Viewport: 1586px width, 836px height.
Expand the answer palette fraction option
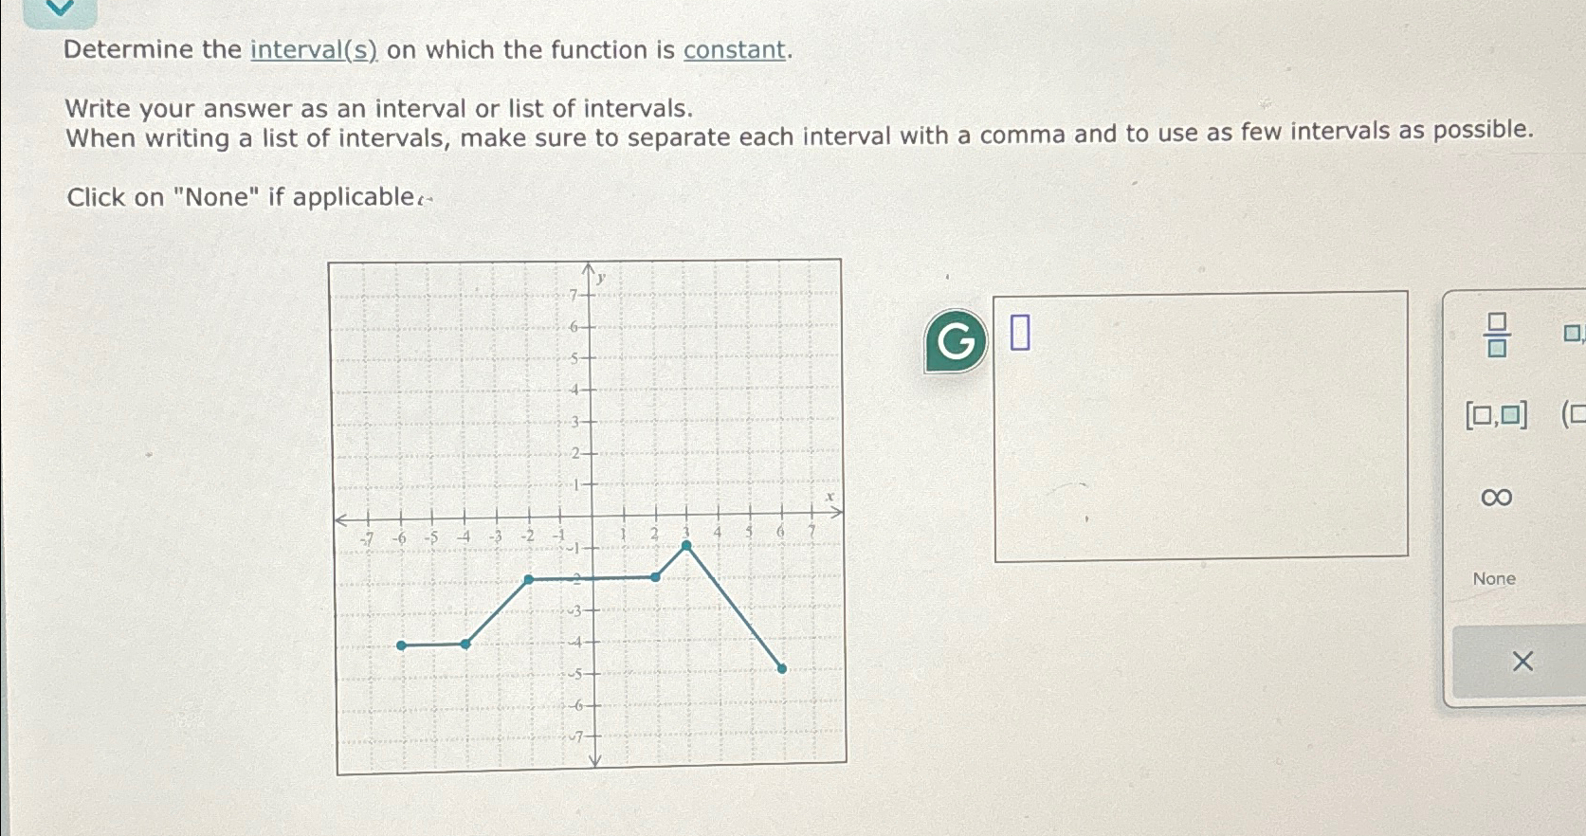point(1494,338)
